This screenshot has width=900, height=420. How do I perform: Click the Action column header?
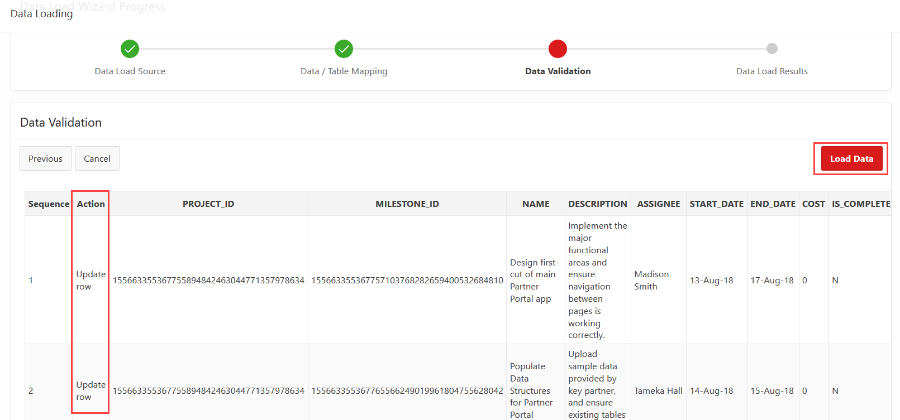[91, 204]
